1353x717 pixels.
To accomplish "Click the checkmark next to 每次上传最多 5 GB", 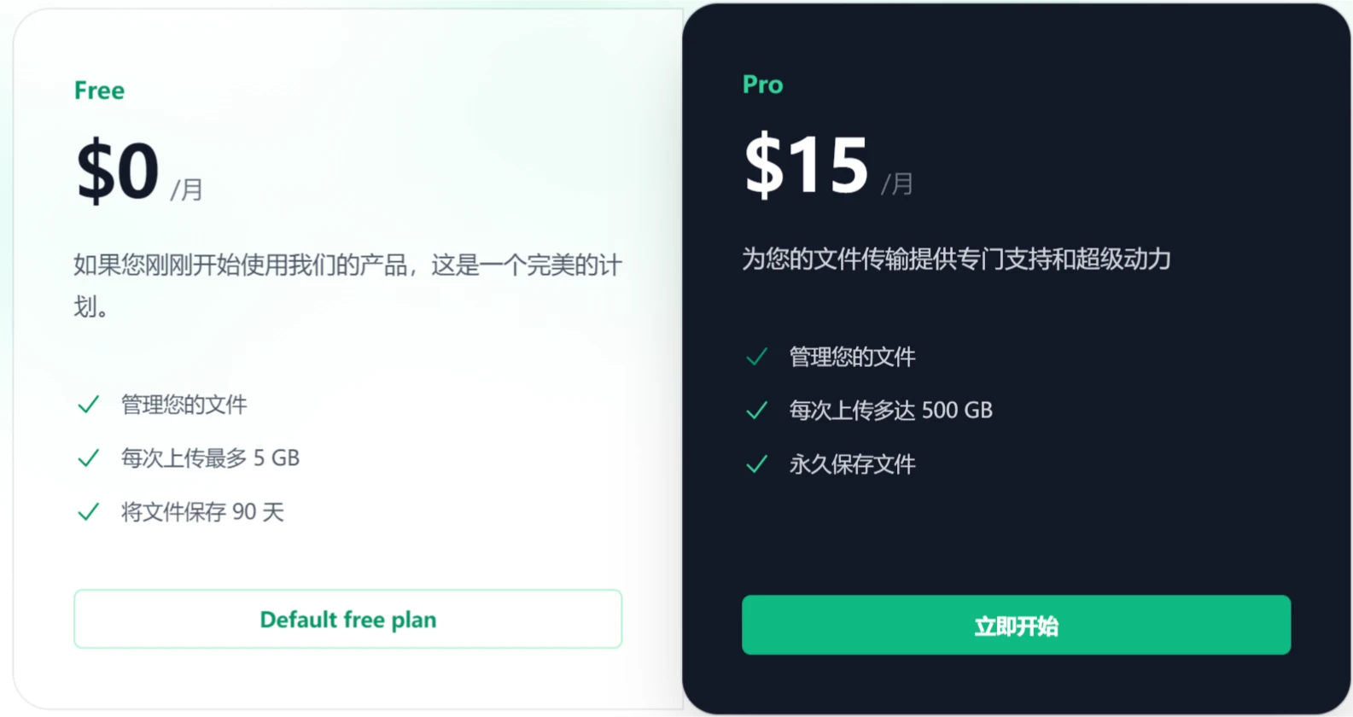I will (x=88, y=458).
